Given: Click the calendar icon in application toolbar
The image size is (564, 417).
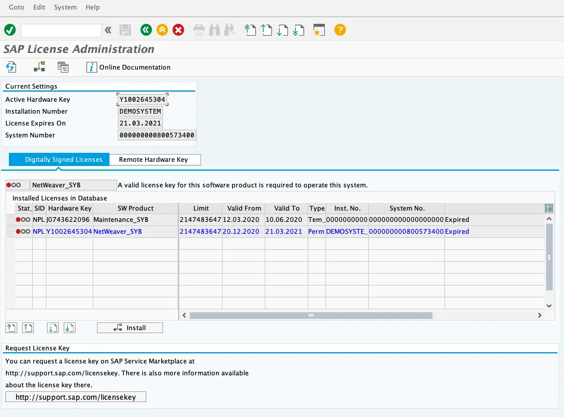Looking at the screenshot, I should click(63, 67).
